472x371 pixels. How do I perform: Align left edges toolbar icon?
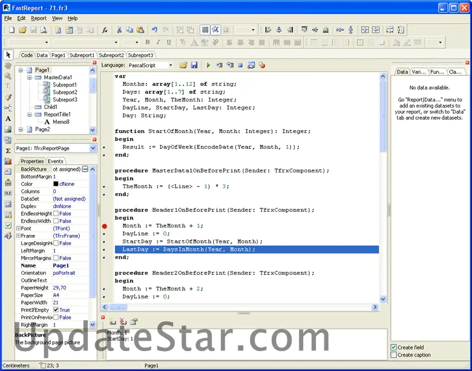point(268,30)
